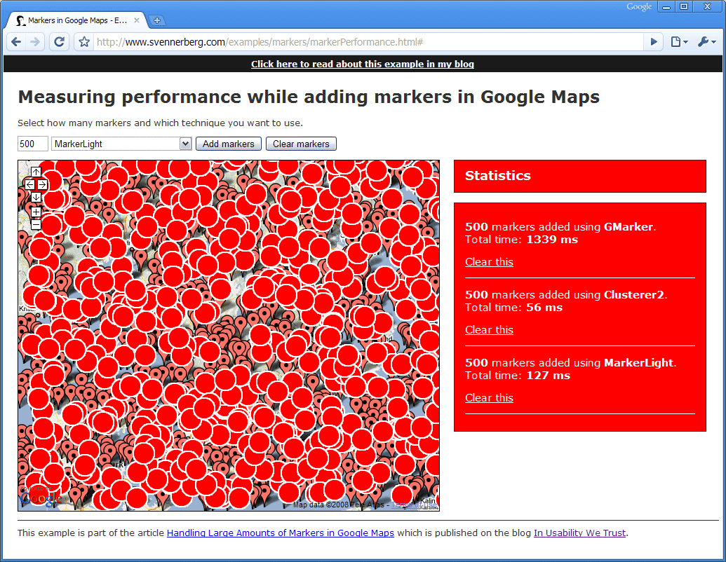Screen dimensions: 726x562
Task: Open the blog article link at the top
Action: click(363, 64)
